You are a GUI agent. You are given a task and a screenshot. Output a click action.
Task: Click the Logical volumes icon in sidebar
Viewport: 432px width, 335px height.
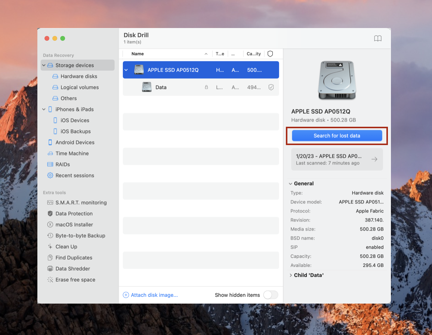pyautogui.click(x=55, y=87)
